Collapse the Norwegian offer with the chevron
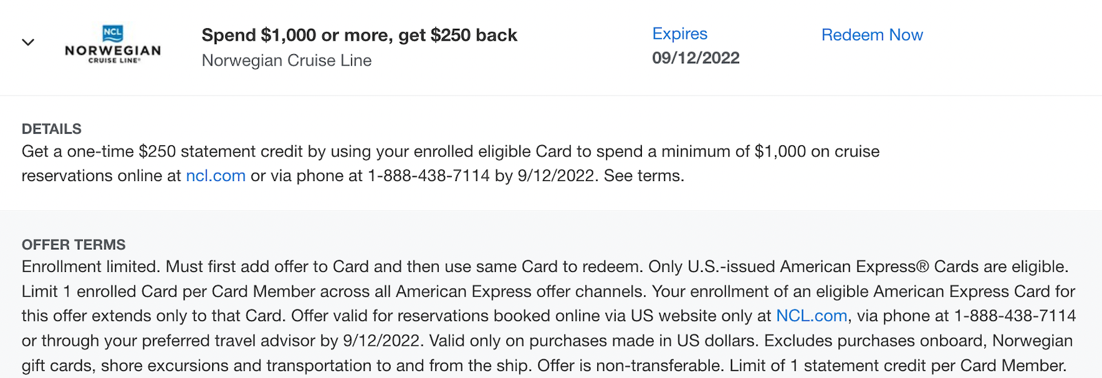 28,43
